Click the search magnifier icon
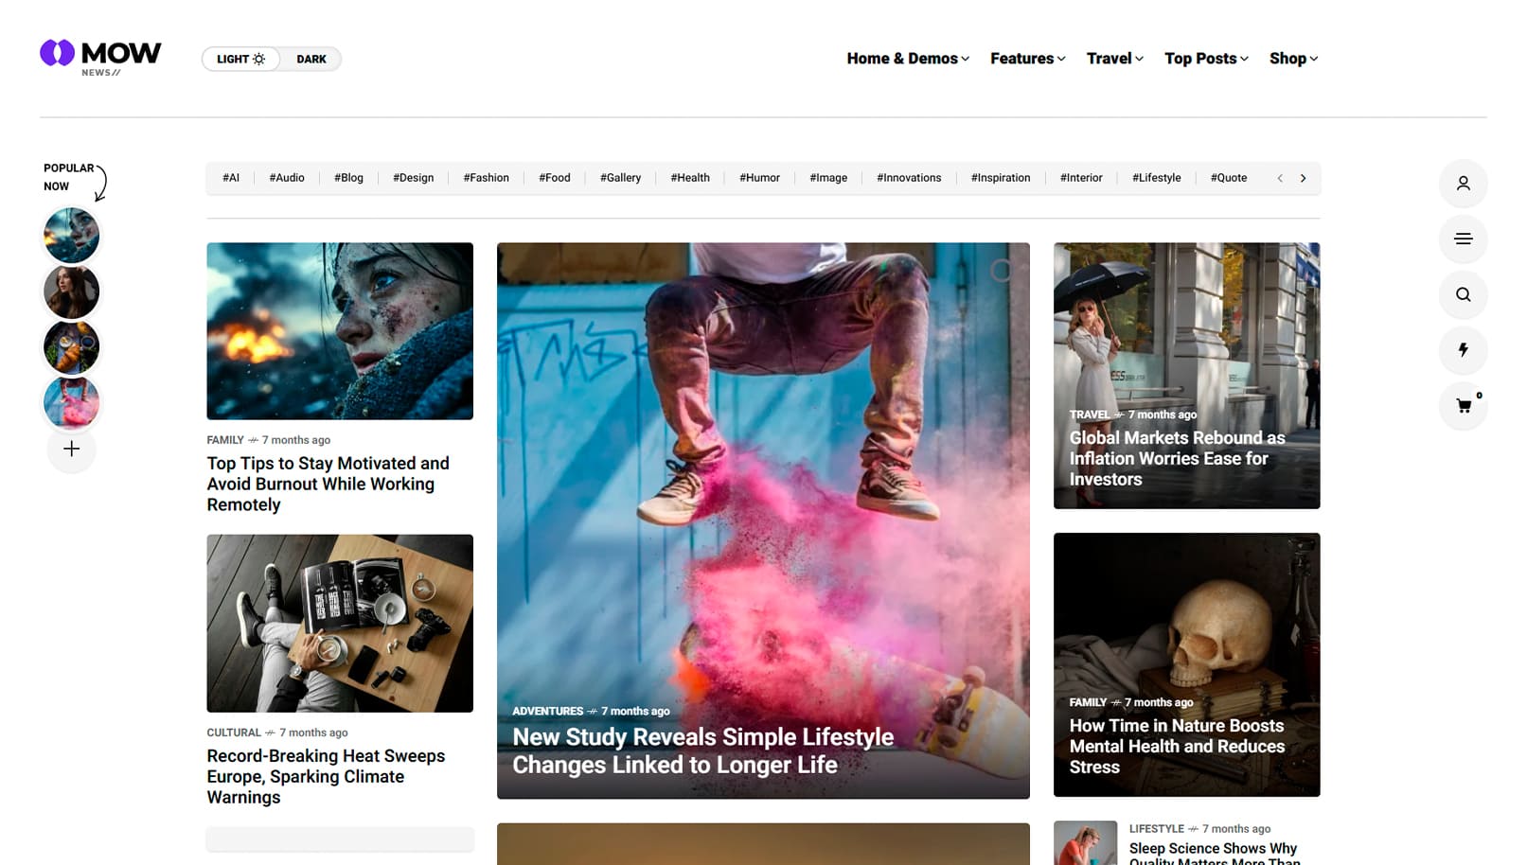 (x=1463, y=294)
